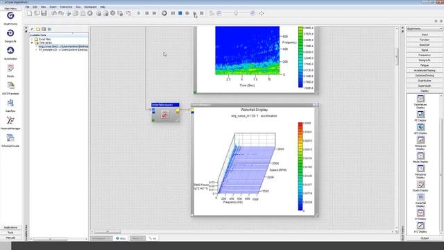Click the Save toolbar icon
444x250 pixels.
[44, 13]
